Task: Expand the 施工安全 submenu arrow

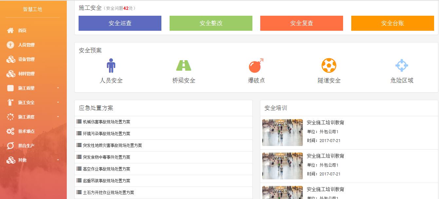Action: pyautogui.click(x=58, y=102)
